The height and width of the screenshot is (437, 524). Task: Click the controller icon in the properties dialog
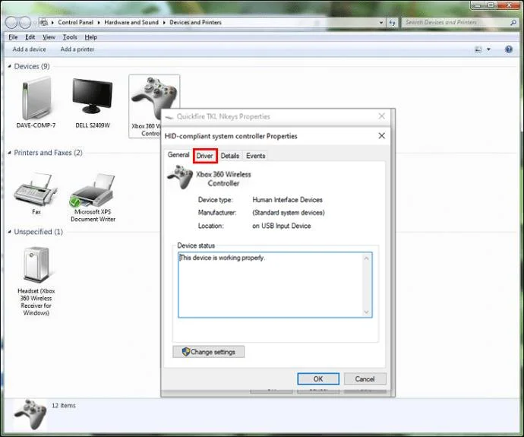tap(180, 177)
